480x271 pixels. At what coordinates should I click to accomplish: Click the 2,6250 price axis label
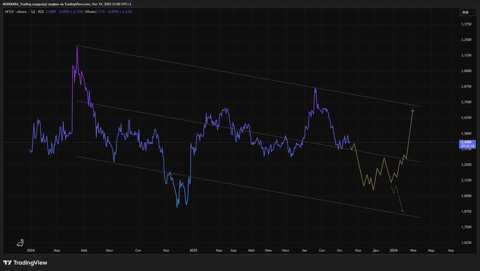point(466,118)
